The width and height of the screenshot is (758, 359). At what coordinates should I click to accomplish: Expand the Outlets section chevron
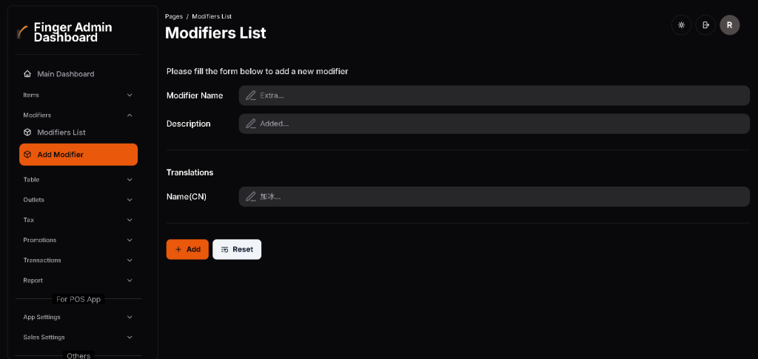tap(130, 200)
